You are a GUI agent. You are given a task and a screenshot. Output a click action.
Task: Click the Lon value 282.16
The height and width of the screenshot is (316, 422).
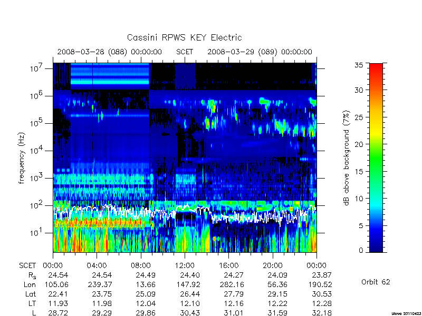pyautogui.click(x=232, y=284)
